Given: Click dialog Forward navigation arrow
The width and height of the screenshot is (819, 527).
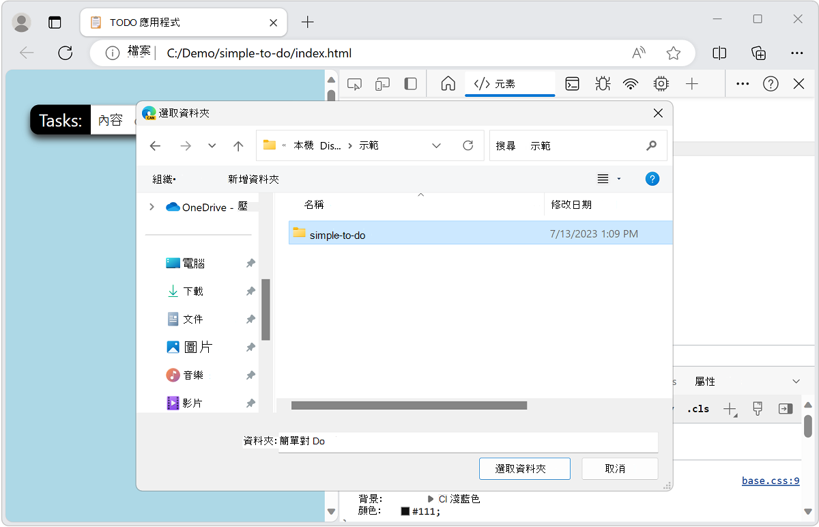Looking at the screenshot, I should click(186, 146).
